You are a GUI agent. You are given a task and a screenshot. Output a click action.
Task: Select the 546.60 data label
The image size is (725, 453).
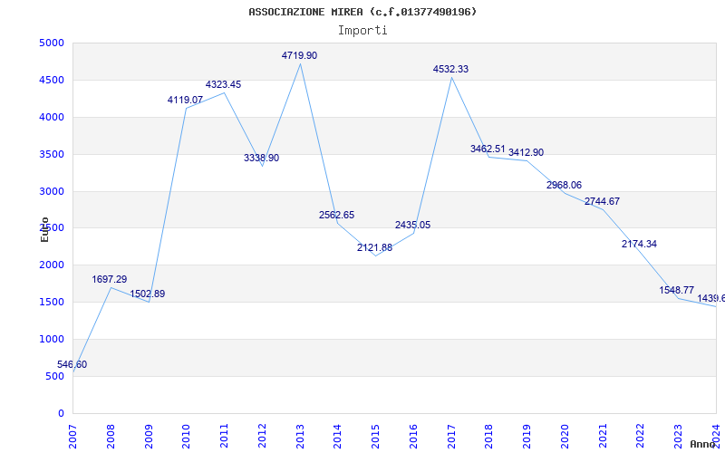[x=72, y=365]
